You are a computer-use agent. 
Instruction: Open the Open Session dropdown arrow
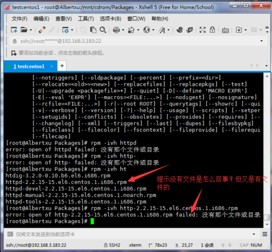click(30, 30)
